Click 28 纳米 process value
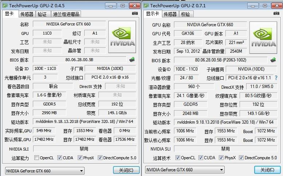283x176 pixels. [188, 43]
